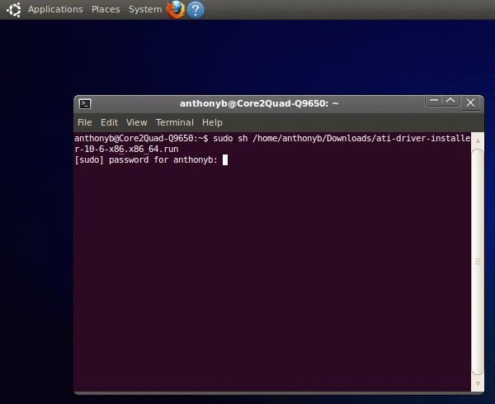Open the terminal File menu

[x=85, y=122]
